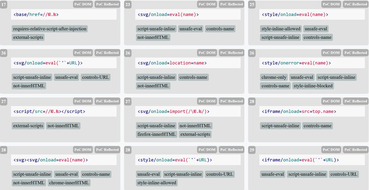Select controls-name tag on card 23
Screen dimensions: 369x190
220,29
